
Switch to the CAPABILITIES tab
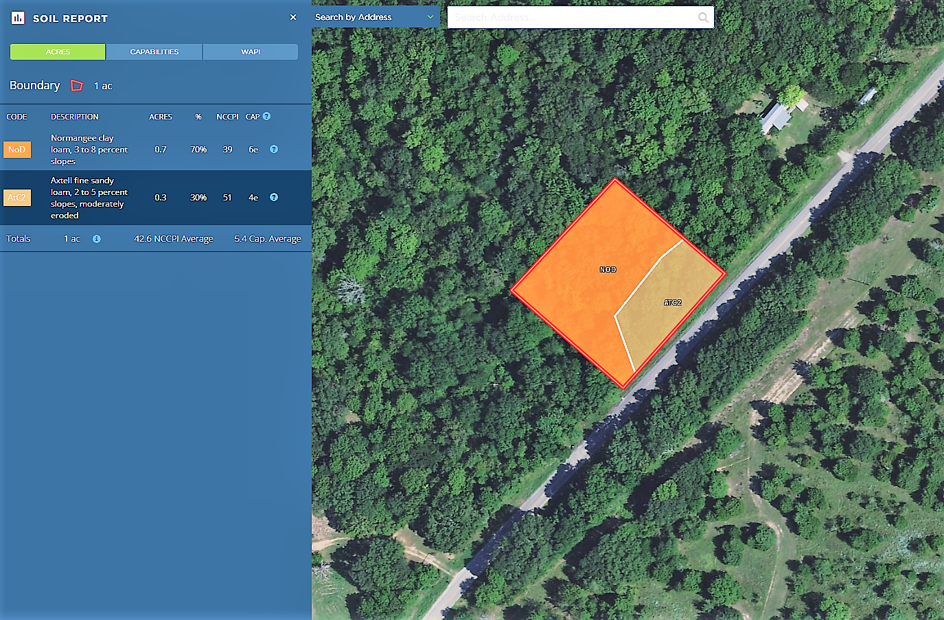click(x=154, y=52)
